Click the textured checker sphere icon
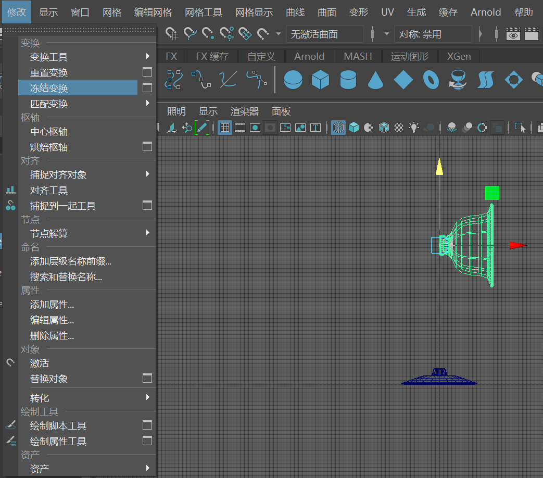Image resolution: width=543 pixels, height=478 pixels. pyautogui.click(x=399, y=128)
